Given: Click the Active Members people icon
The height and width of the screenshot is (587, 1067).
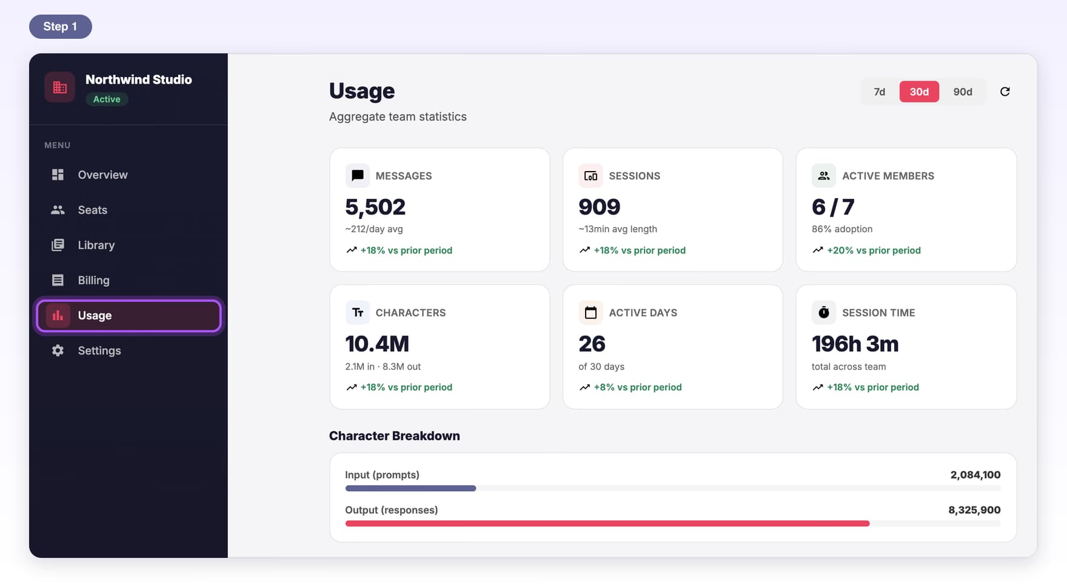Looking at the screenshot, I should tap(824, 176).
